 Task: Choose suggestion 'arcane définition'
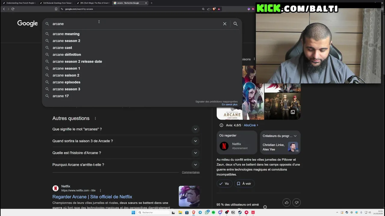click(x=141, y=55)
